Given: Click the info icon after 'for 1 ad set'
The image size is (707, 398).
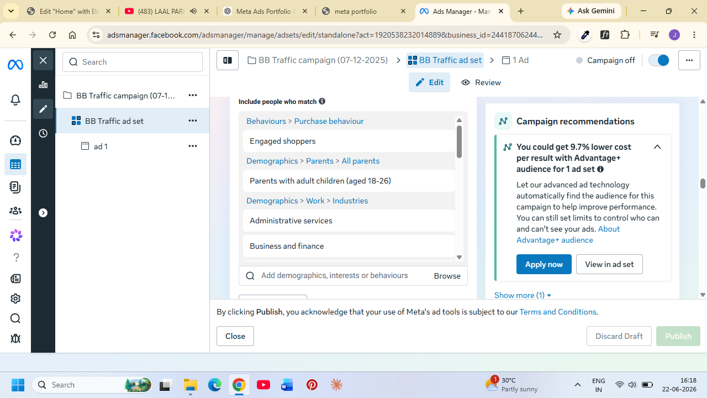Looking at the screenshot, I should tap(600, 169).
